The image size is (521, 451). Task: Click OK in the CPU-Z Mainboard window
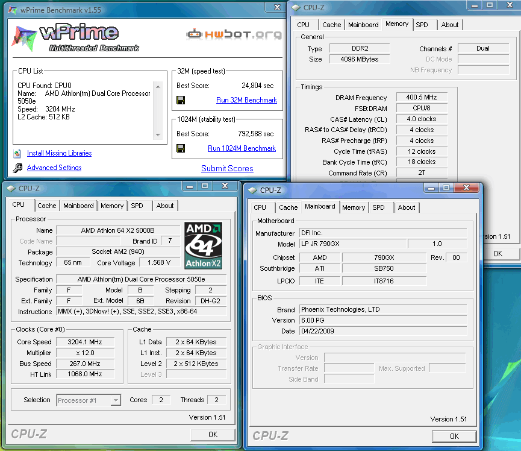[454, 437]
